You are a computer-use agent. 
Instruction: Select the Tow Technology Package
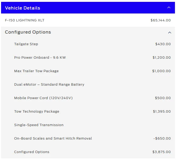37,112
